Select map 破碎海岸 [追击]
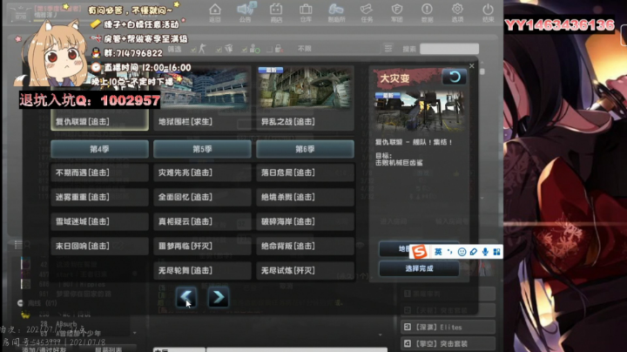The width and height of the screenshot is (627, 352). point(305,221)
